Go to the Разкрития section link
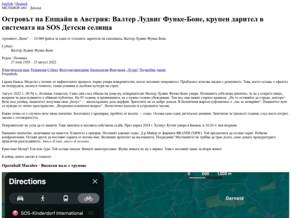291x218 pixels. click(x=38, y=70)
